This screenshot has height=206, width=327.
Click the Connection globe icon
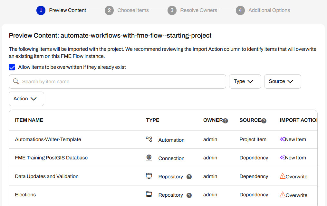point(149,157)
